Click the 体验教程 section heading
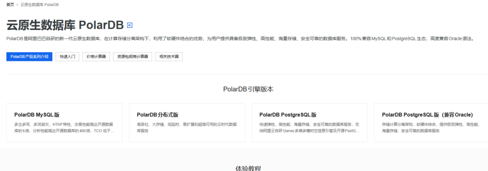 tap(248, 169)
